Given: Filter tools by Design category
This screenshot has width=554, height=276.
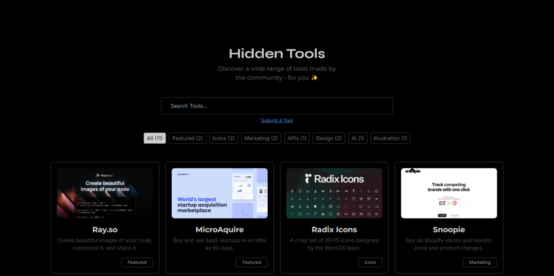Looking at the screenshot, I should pyautogui.click(x=329, y=138).
